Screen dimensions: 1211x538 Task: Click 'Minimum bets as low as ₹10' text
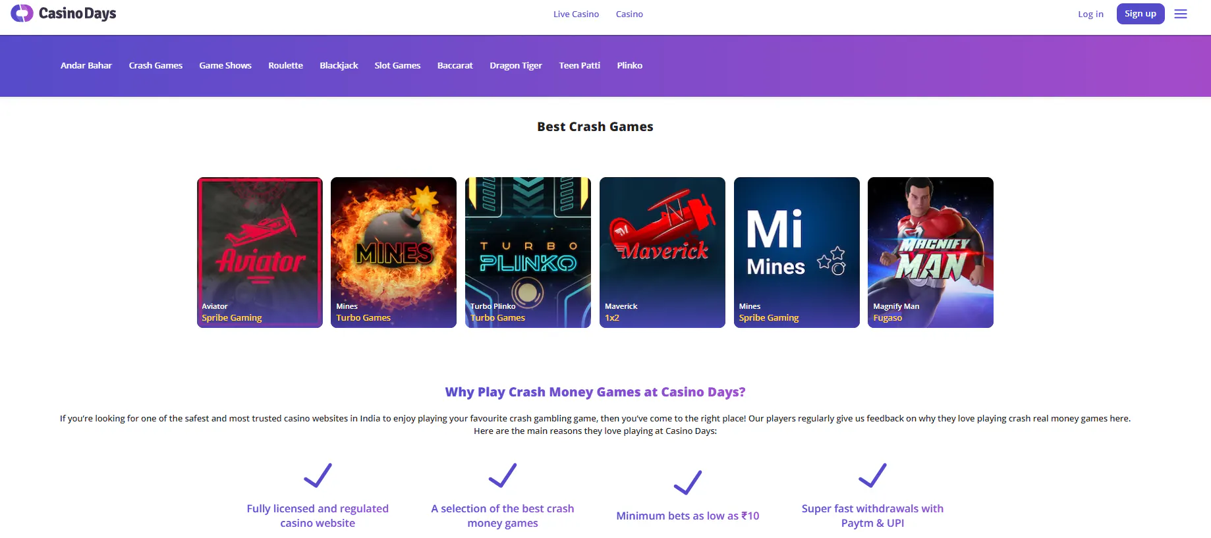[x=688, y=516]
